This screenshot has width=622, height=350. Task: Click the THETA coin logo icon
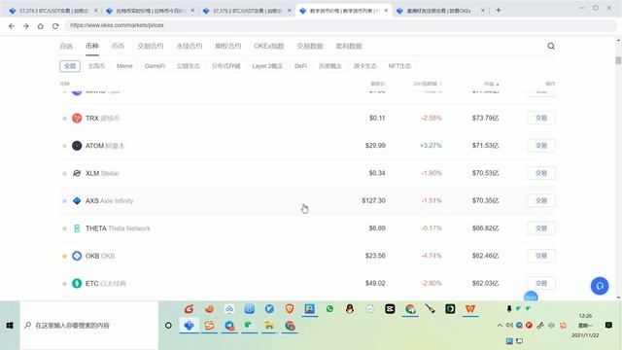(x=77, y=228)
